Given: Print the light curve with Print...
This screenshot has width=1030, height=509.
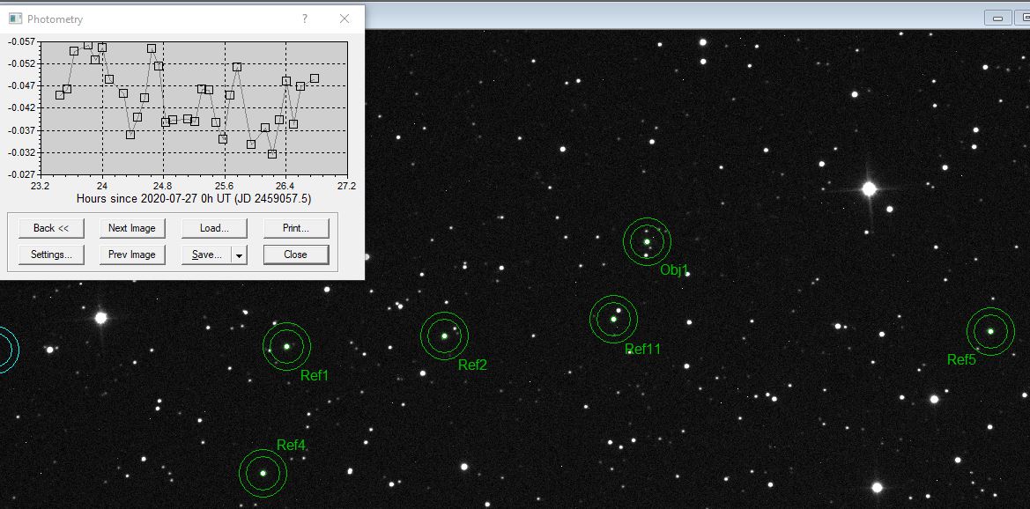Looking at the screenshot, I should tap(295, 228).
